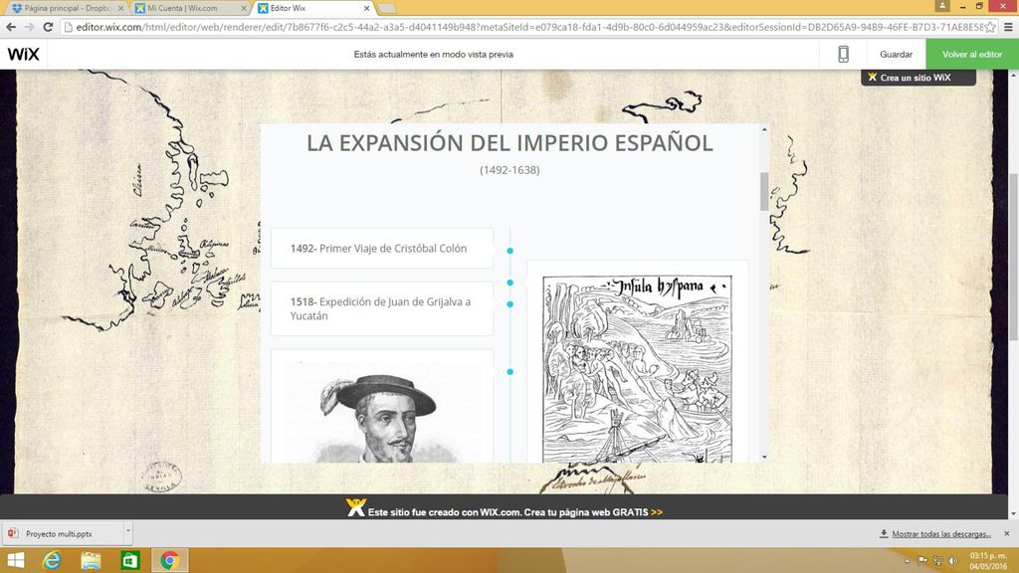Click the browser back arrow
The image size is (1019, 573).
11,27
